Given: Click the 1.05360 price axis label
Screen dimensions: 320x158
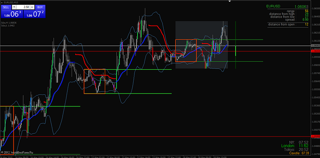Looking at the screenshot, I should [x=316, y=106].
